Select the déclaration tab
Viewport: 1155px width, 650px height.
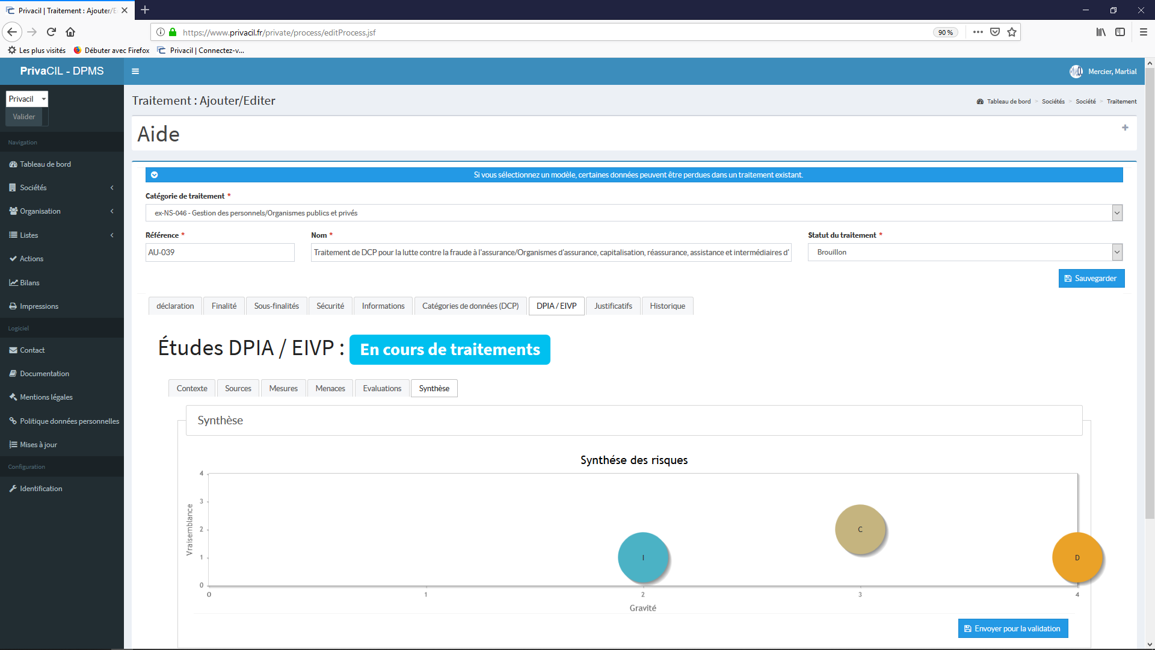click(x=174, y=306)
